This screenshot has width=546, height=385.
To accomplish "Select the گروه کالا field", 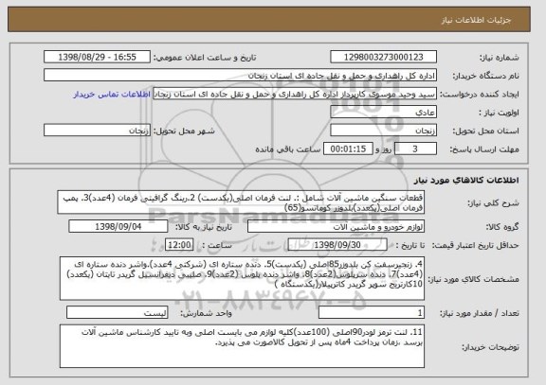I will [336, 227].
